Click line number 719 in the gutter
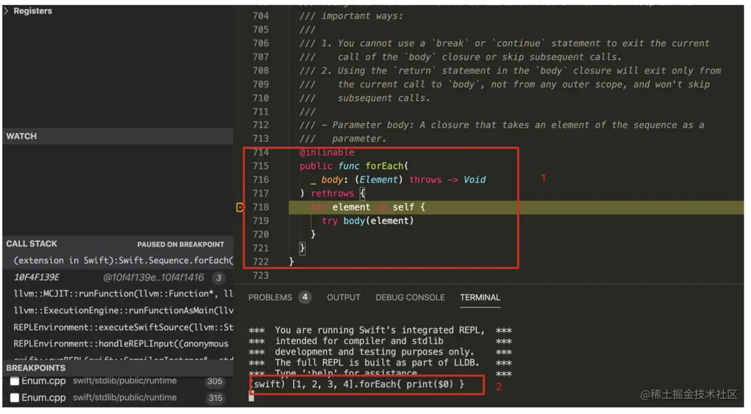This screenshot has width=751, height=414. coord(261,221)
